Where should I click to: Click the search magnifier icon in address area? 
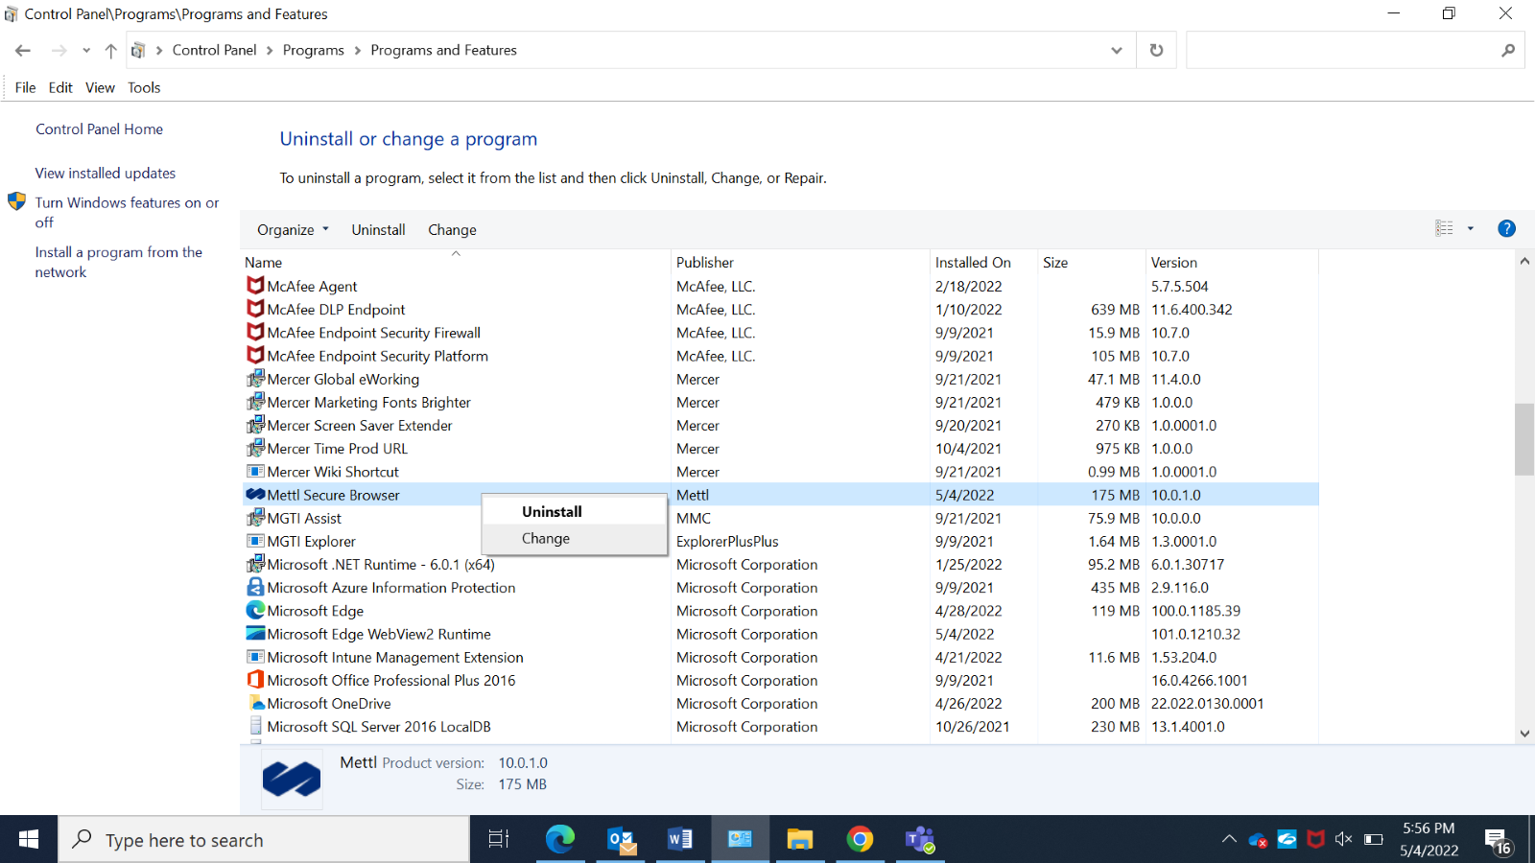1508,50
